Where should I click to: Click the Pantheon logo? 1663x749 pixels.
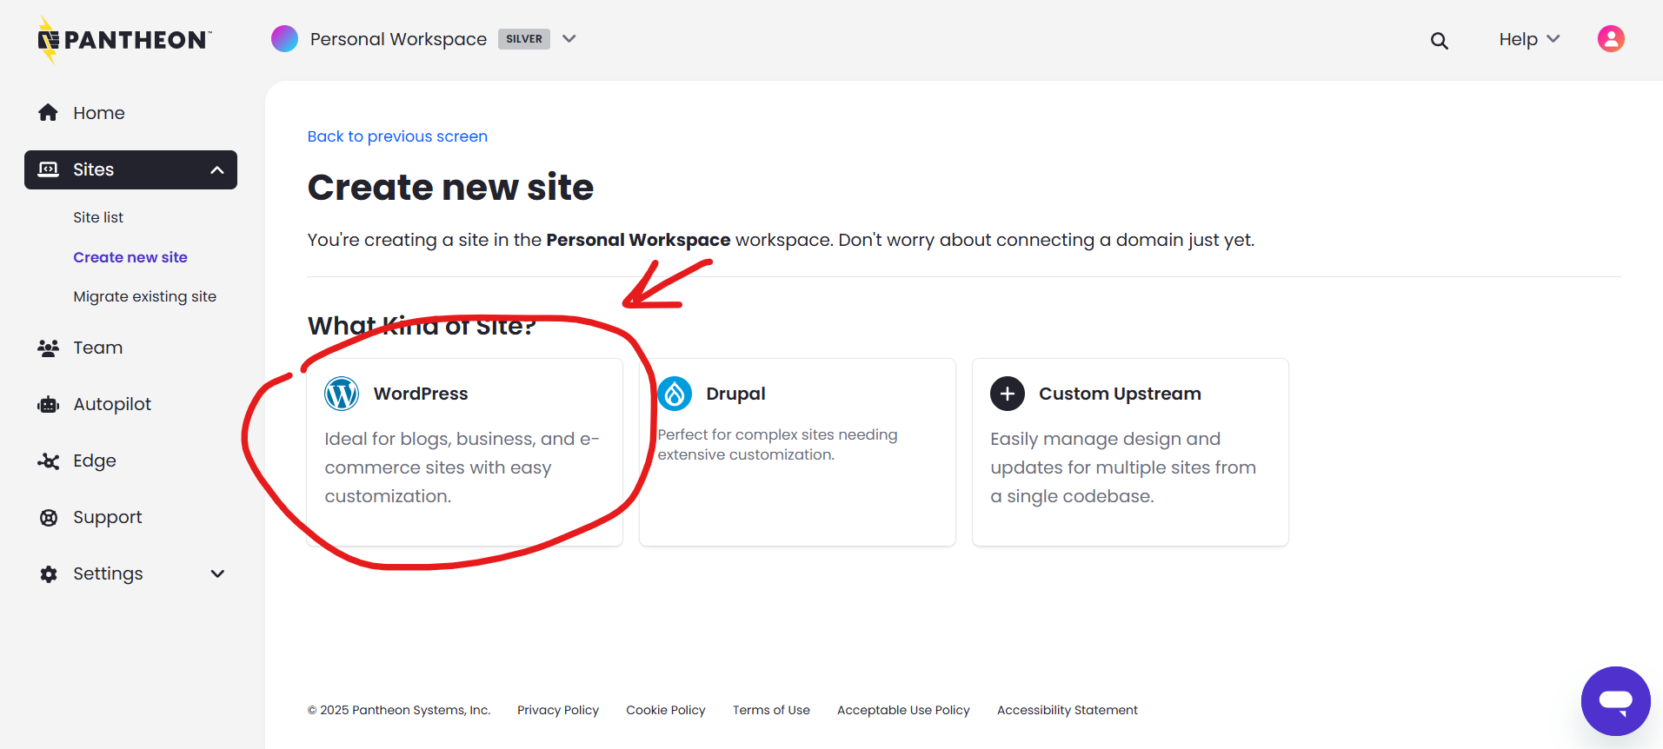click(124, 40)
